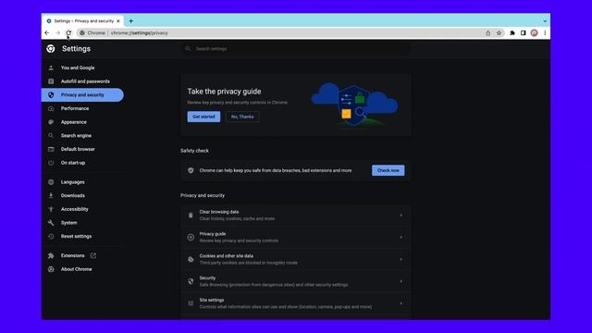Image resolution: width=592 pixels, height=333 pixels.
Task: Click the Chrome logo next to Settings
Action: (51, 49)
